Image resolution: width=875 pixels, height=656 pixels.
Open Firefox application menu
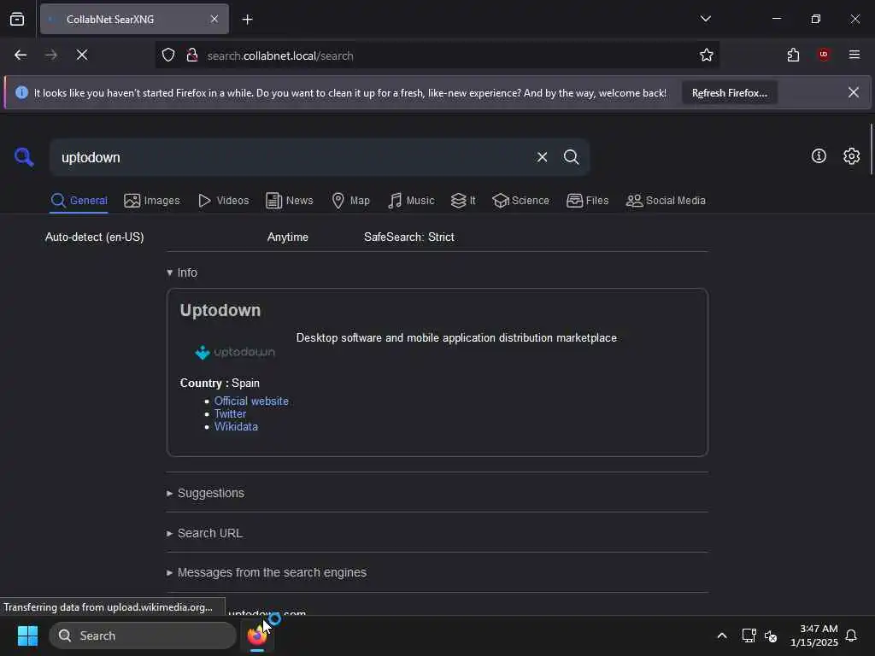tap(854, 55)
